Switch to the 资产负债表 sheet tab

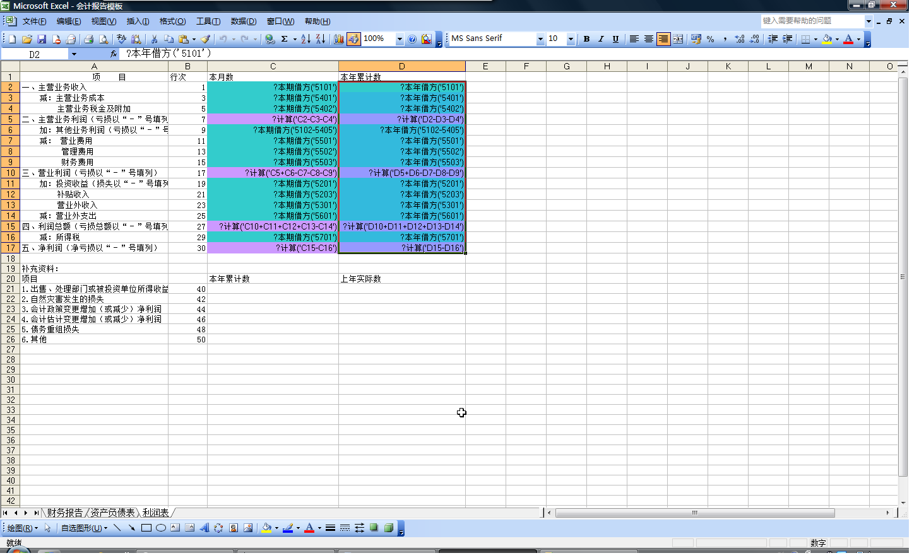[x=113, y=513]
